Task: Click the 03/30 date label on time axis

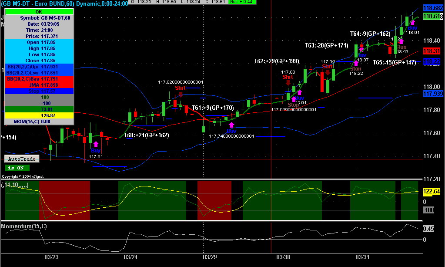Action: pos(283,257)
